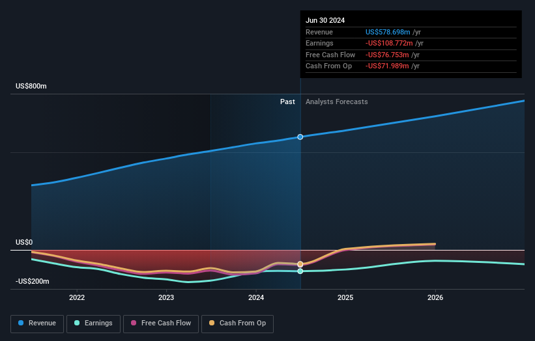Click the Earnings row label in tooltip

(319, 43)
